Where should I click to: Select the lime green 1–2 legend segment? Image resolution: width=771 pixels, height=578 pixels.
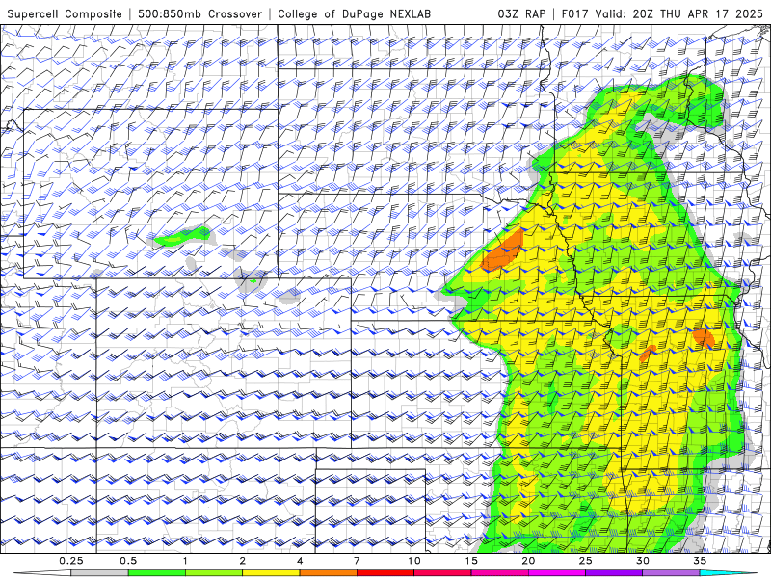click(214, 573)
